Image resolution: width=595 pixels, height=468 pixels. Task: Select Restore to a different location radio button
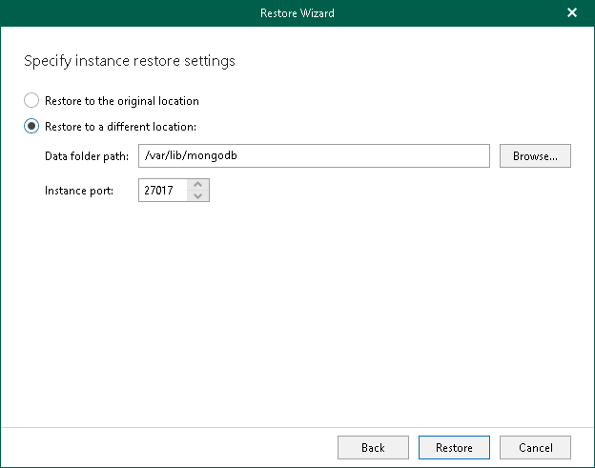(32, 126)
